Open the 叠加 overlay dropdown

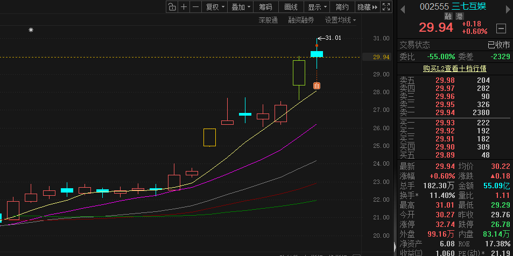click(240, 7)
